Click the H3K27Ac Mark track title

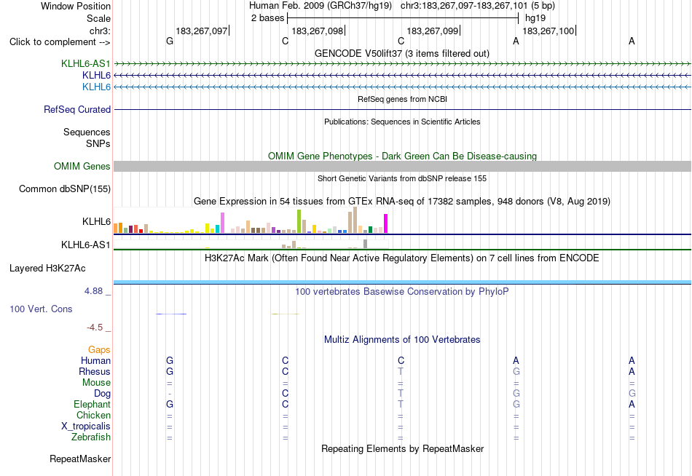pos(401,258)
